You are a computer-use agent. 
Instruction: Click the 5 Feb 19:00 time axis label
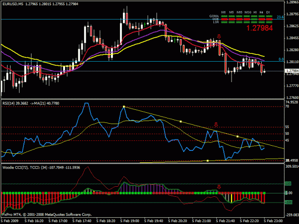pos(130,221)
